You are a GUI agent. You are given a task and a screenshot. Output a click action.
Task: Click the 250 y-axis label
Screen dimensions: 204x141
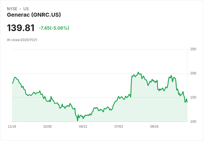point(193,49)
